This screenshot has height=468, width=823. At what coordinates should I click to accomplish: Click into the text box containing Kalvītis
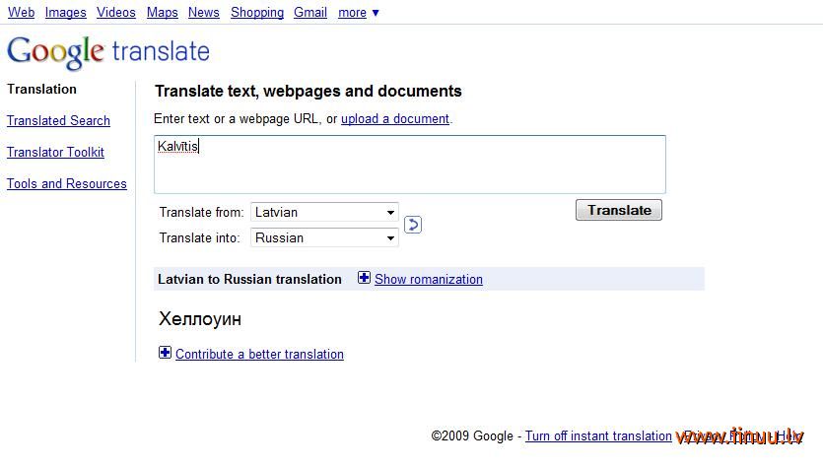[x=410, y=165]
